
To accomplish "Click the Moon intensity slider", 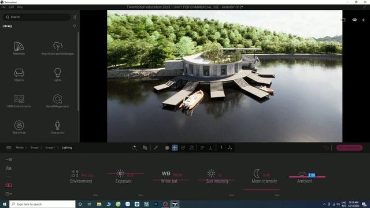I will [x=262, y=190].
